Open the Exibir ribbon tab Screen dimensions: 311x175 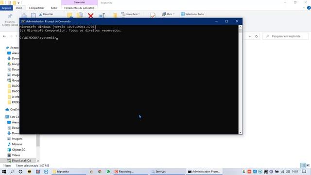54,8
